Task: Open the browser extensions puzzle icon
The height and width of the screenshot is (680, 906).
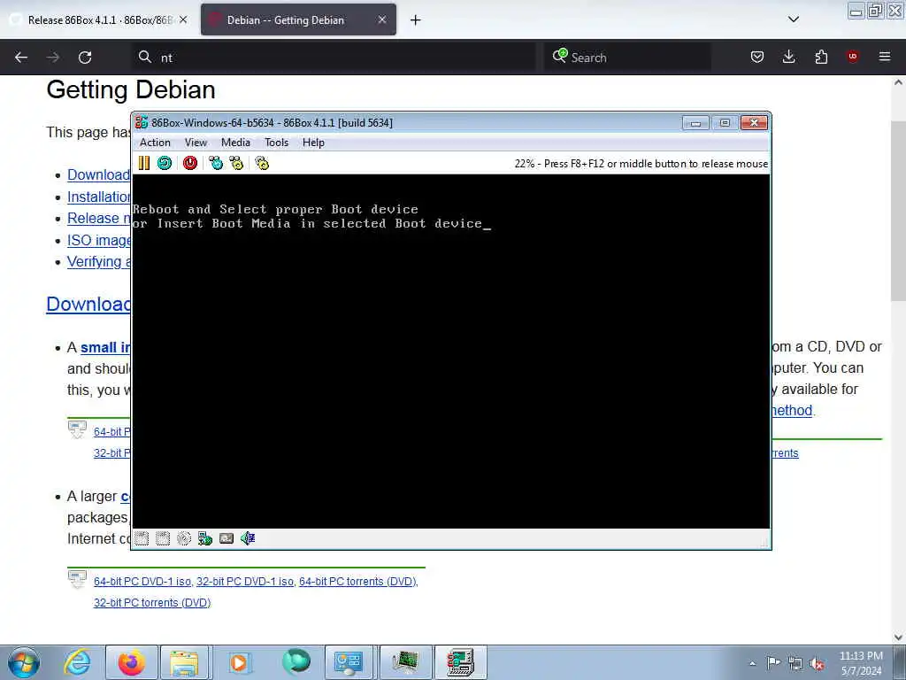Action: coord(821,57)
